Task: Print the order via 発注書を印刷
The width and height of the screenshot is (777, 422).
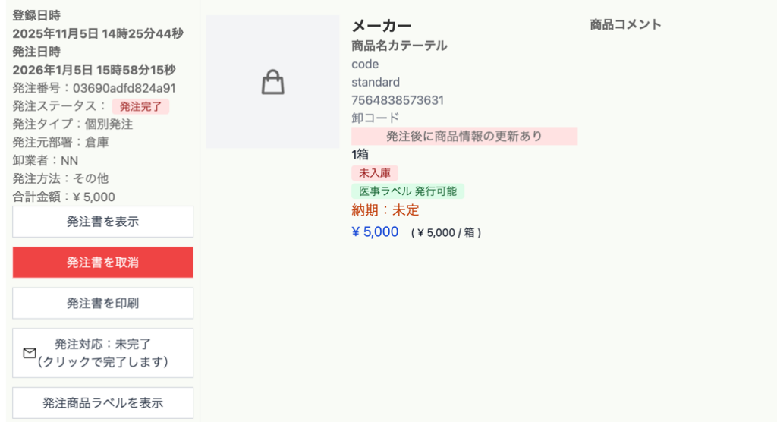Action: tap(102, 303)
